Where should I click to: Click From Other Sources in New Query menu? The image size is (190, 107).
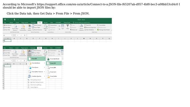pyautogui.click(x=37, y=72)
